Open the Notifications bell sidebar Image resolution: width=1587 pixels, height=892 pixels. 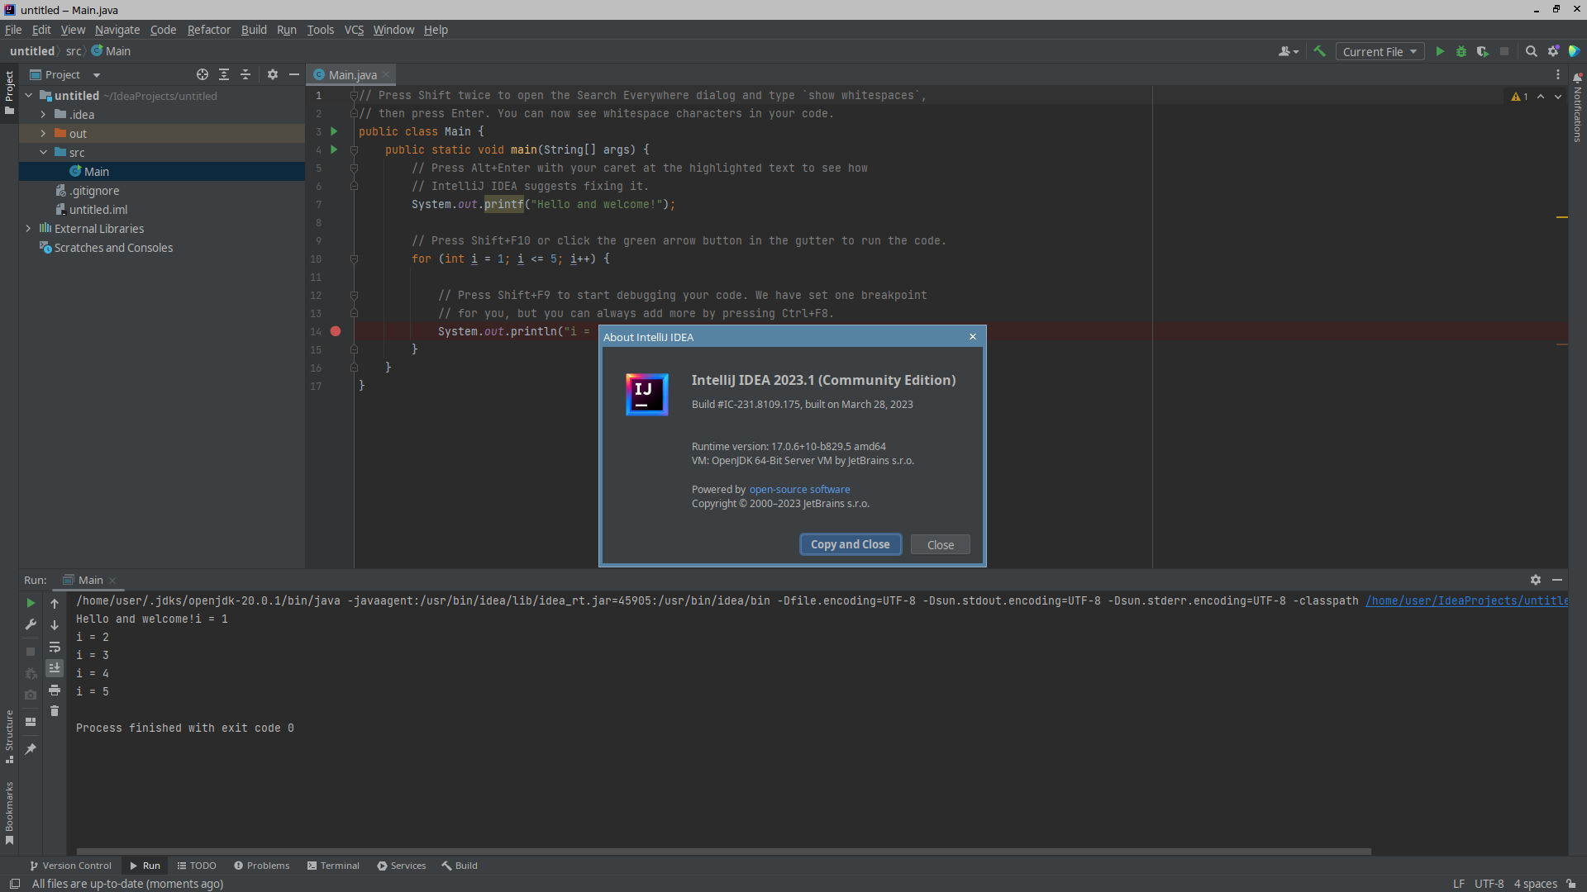(1577, 107)
